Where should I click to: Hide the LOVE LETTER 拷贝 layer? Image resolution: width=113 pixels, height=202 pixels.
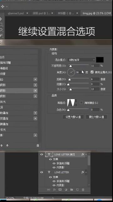pos(42,154)
